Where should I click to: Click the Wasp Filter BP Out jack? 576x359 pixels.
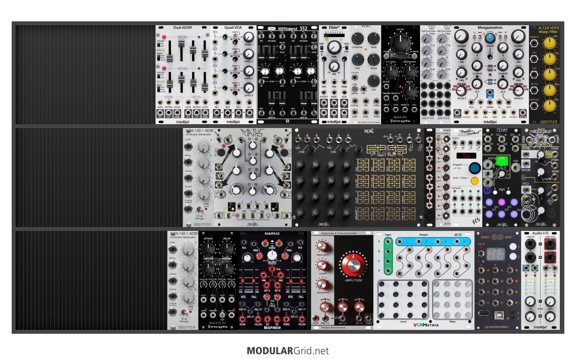coord(534,90)
